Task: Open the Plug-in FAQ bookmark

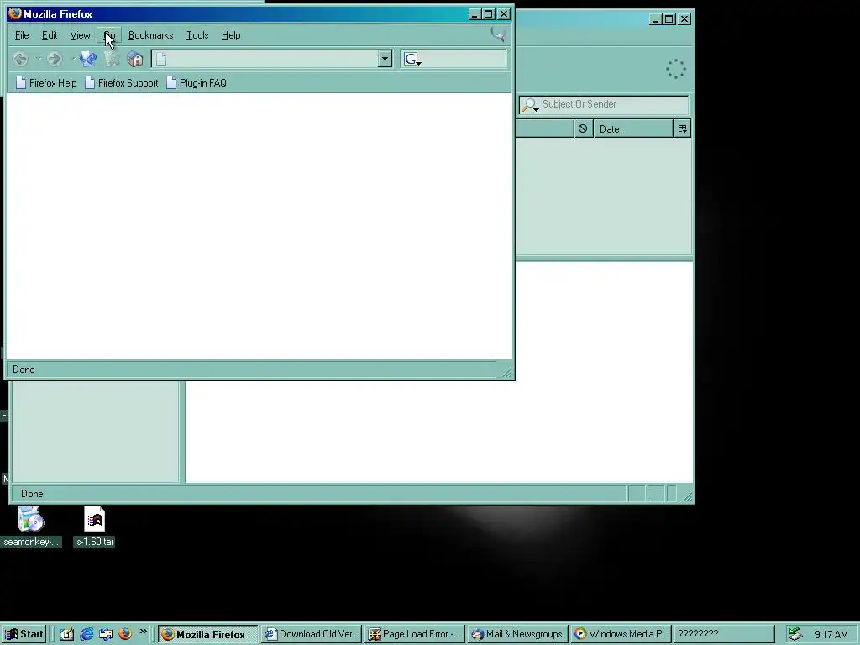Action: (x=197, y=83)
